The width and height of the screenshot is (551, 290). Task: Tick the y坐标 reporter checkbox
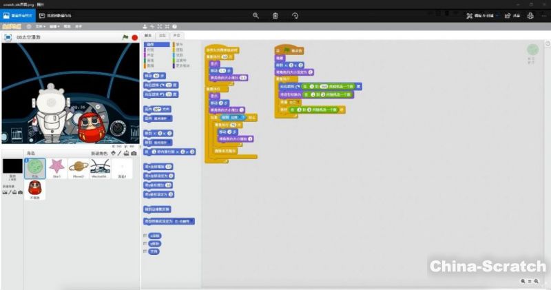pos(145,243)
